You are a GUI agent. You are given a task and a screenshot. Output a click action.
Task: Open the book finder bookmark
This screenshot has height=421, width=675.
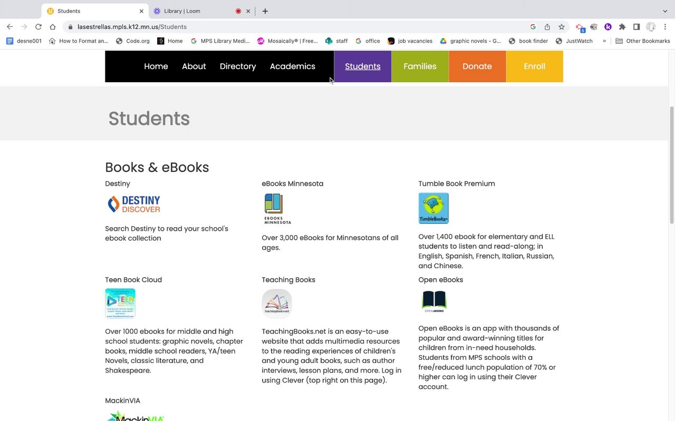(528, 41)
